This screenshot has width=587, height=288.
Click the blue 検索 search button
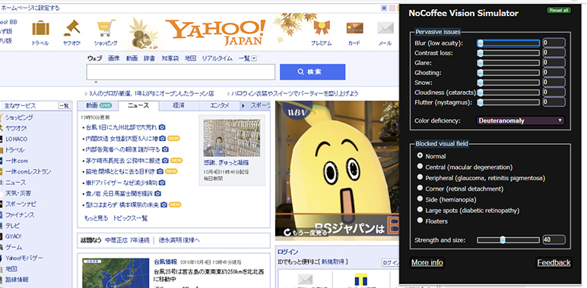313,72
